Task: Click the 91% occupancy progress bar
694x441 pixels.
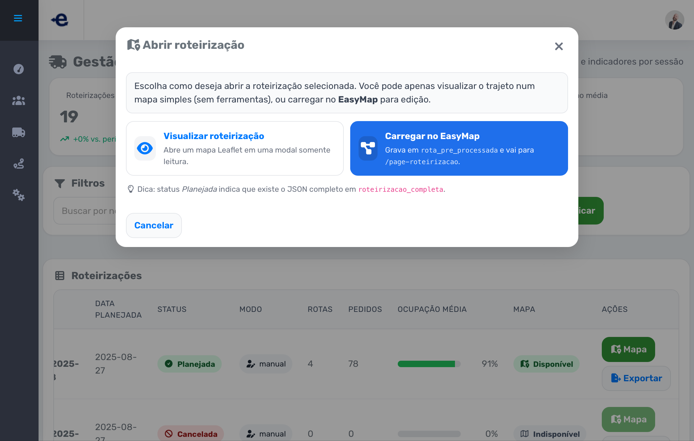Action: [429, 364]
